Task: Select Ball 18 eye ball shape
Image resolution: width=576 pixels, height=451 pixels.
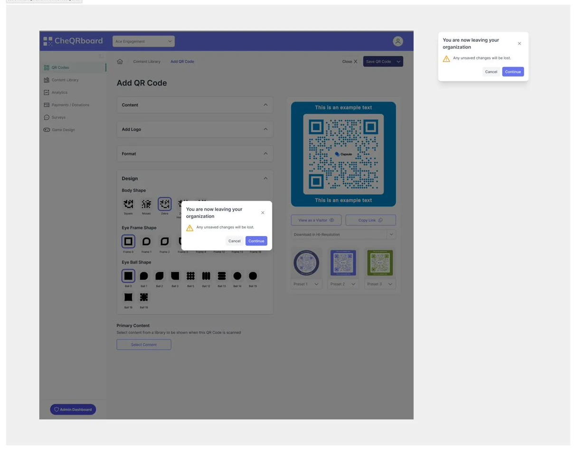Action: click(x=128, y=297)
